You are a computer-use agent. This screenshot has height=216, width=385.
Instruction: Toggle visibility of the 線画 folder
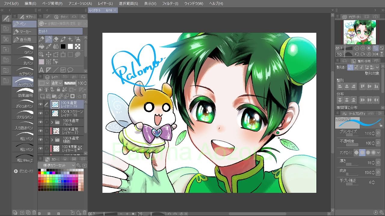click(x=41, y=140)
